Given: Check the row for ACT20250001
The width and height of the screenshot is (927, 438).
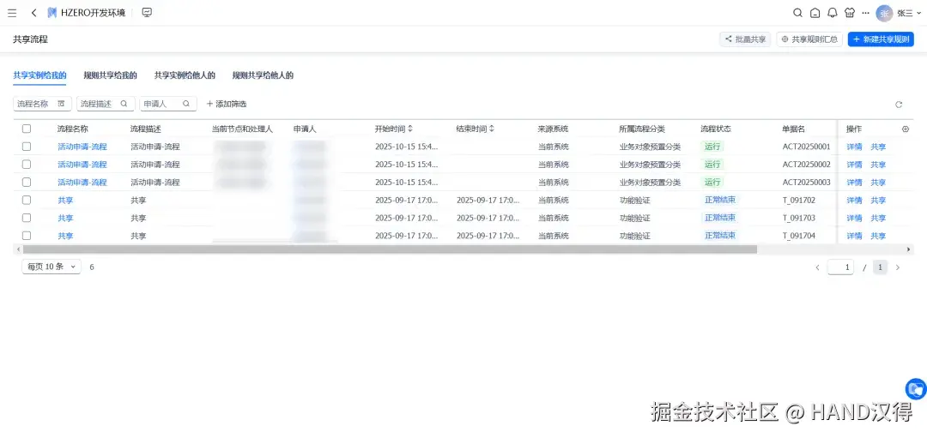Looking at the screenshot, I should coord(27,147).
